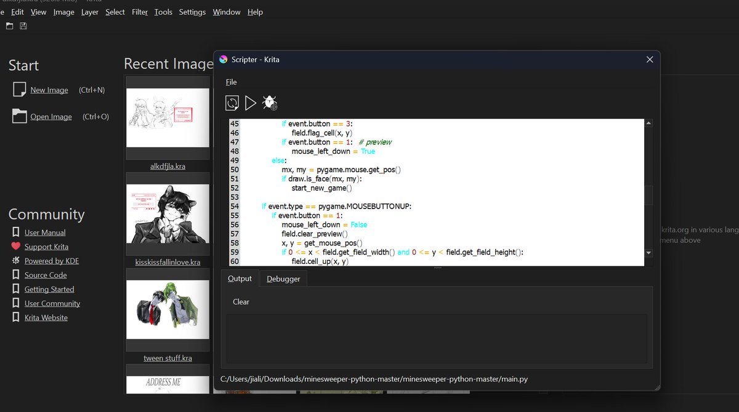This screenshot has width=739, height=412.
Task: Open the User Community link
Action: (x=52, y=303)
